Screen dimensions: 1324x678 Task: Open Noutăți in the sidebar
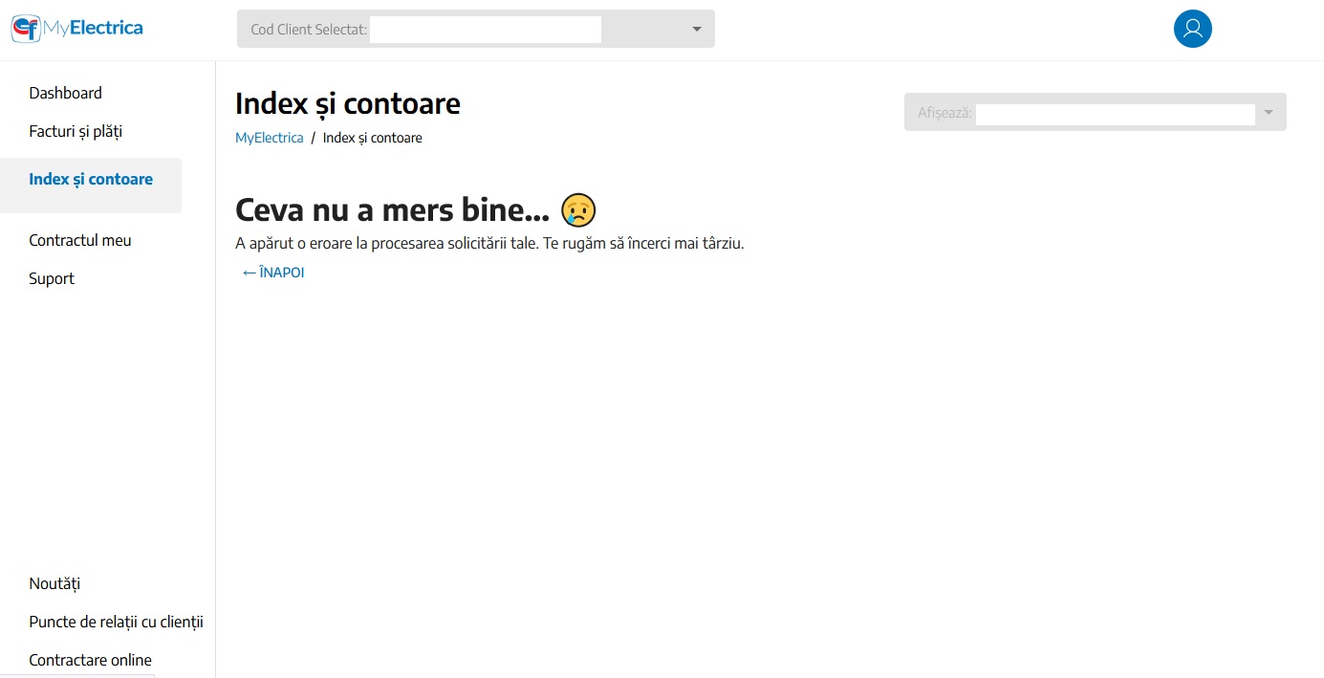(54, 583)
